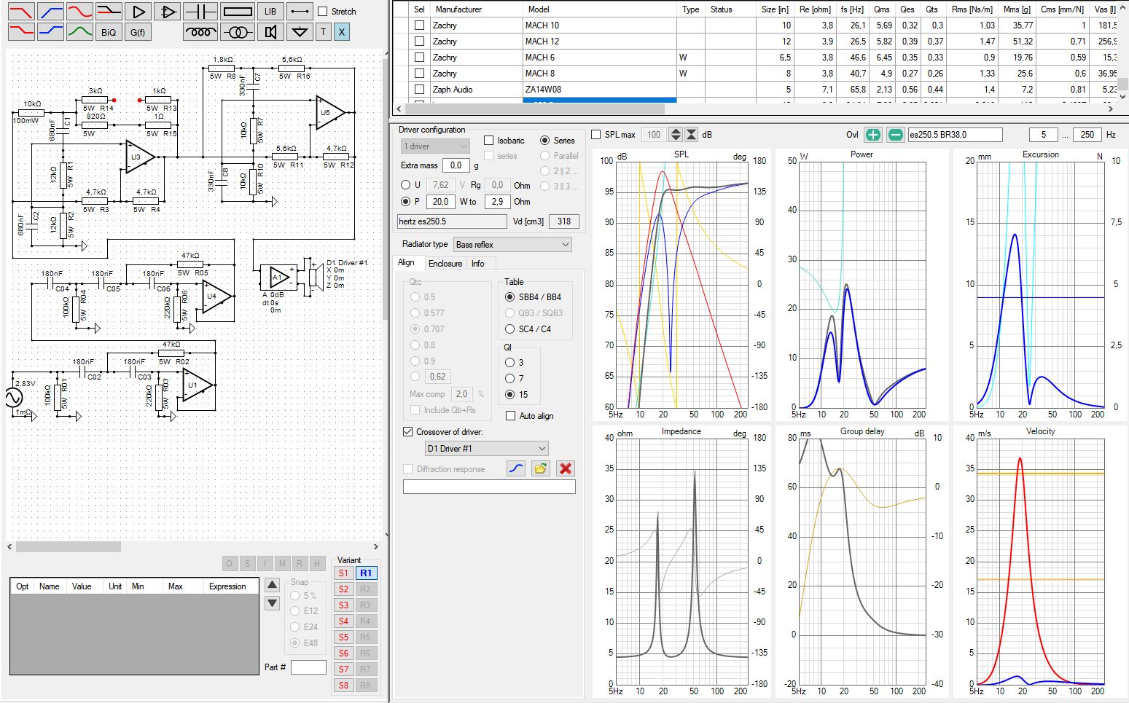Add an inductor coil component
This screenshot has width=1129, height=703.
200,31
